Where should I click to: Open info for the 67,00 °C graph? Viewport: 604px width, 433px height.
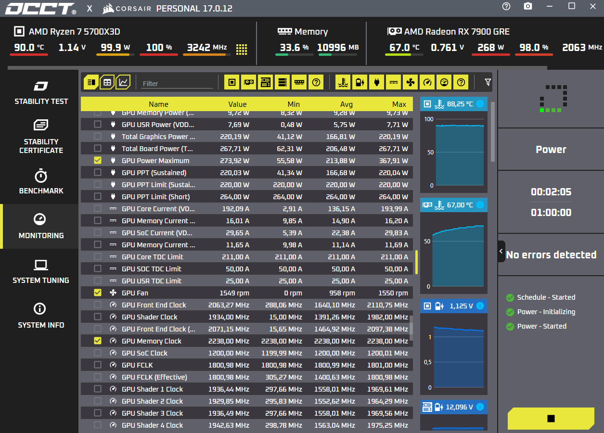pyautogui.click(x=480, y=204)
